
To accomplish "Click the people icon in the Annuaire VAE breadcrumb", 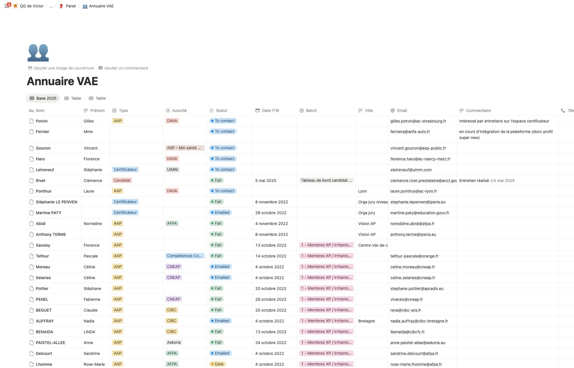I will tap(85, 6).
